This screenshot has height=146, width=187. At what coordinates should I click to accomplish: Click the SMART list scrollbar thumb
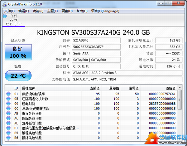click(180, 100)
